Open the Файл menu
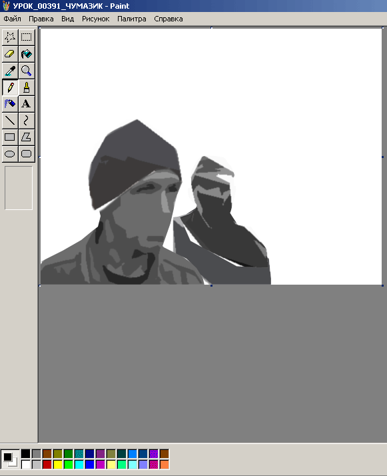This screenshot has width=387, height=476. click(13, 19)
